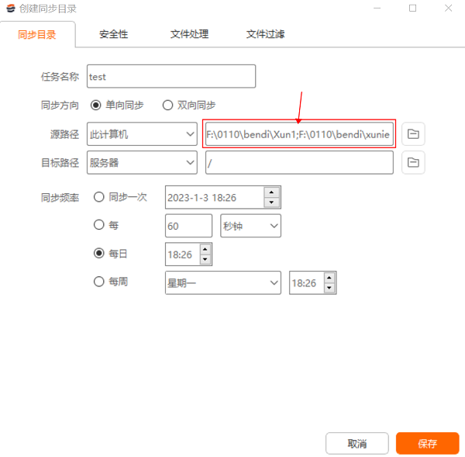Click the 取消 button
Image resolution: width=465 pixels, height=457 pixels.
click(x=357, y=444)
